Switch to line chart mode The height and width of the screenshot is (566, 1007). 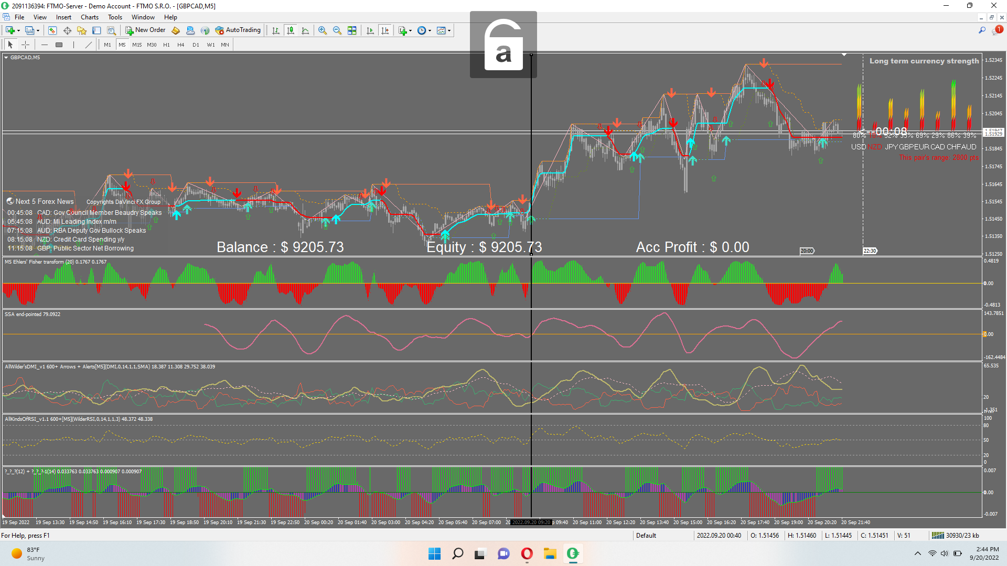click(x=305, y=30)
